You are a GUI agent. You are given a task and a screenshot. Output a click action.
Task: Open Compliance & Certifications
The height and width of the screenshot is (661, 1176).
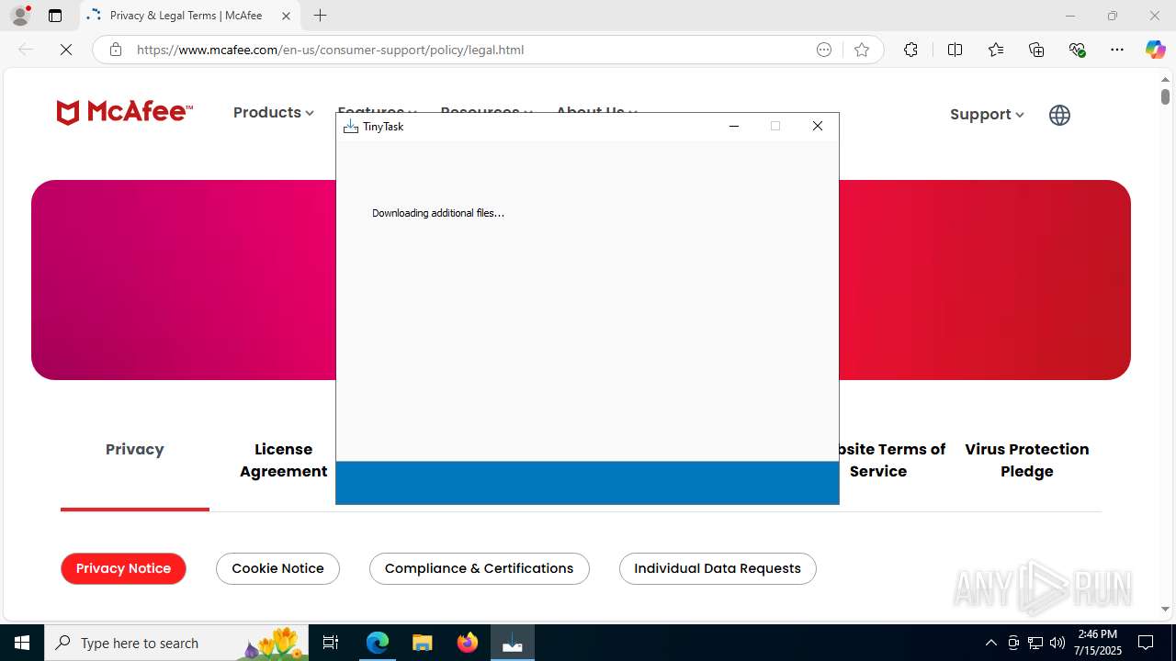(479, 568)
